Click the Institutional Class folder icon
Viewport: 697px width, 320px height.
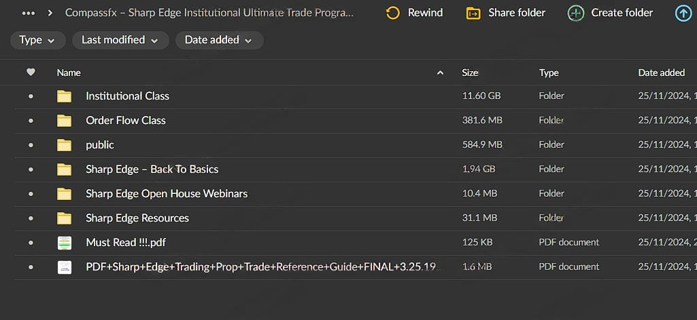pyautogui.click(x=65, y=96)
